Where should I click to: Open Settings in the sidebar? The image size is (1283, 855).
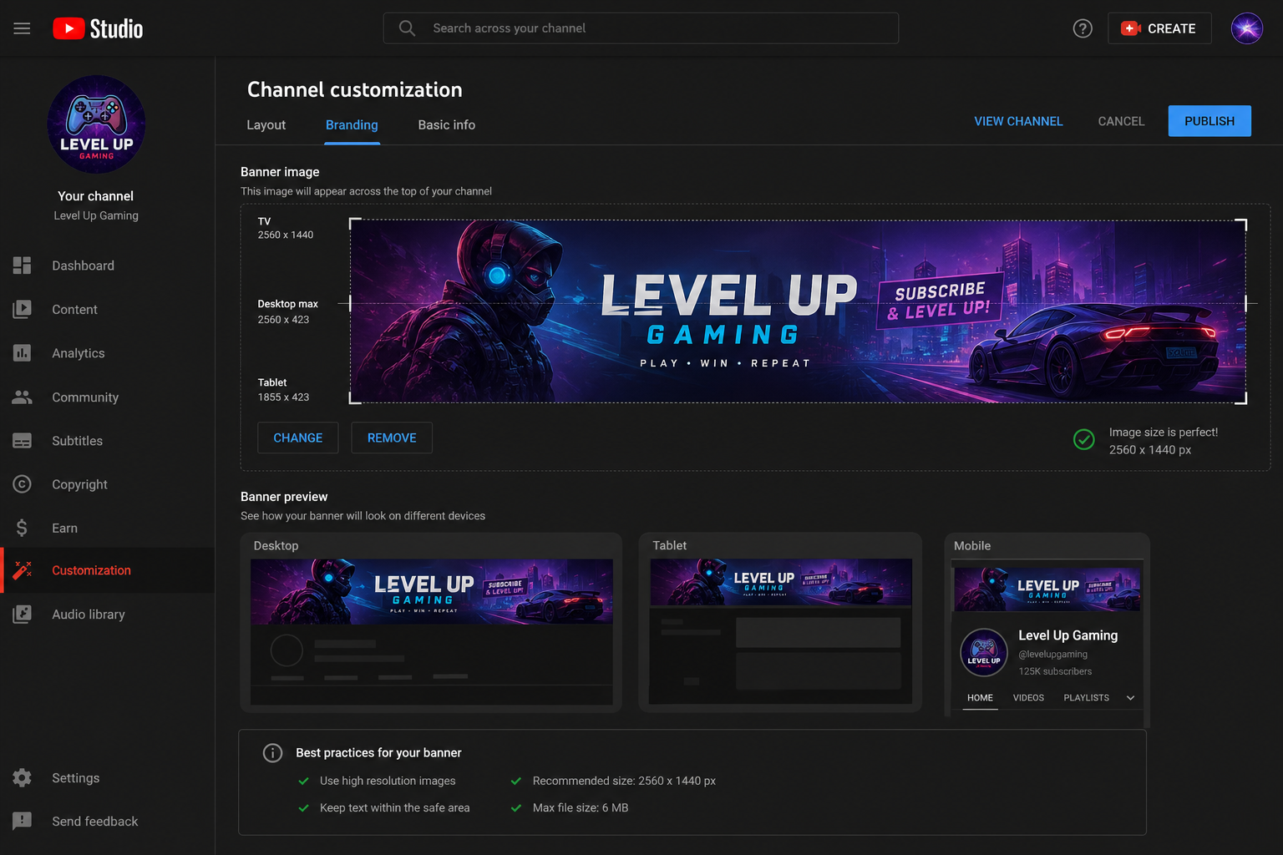pyautogui.click(x=107, y=778)
